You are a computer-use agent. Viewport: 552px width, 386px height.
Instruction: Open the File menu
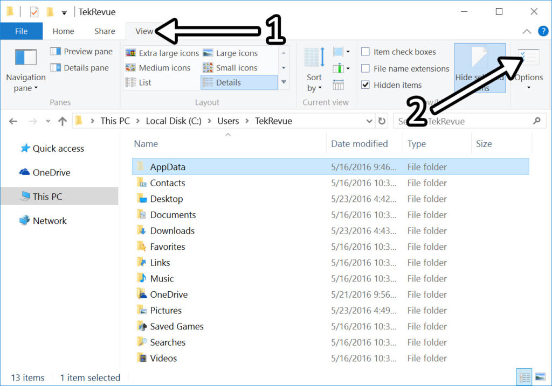[21, 31]
